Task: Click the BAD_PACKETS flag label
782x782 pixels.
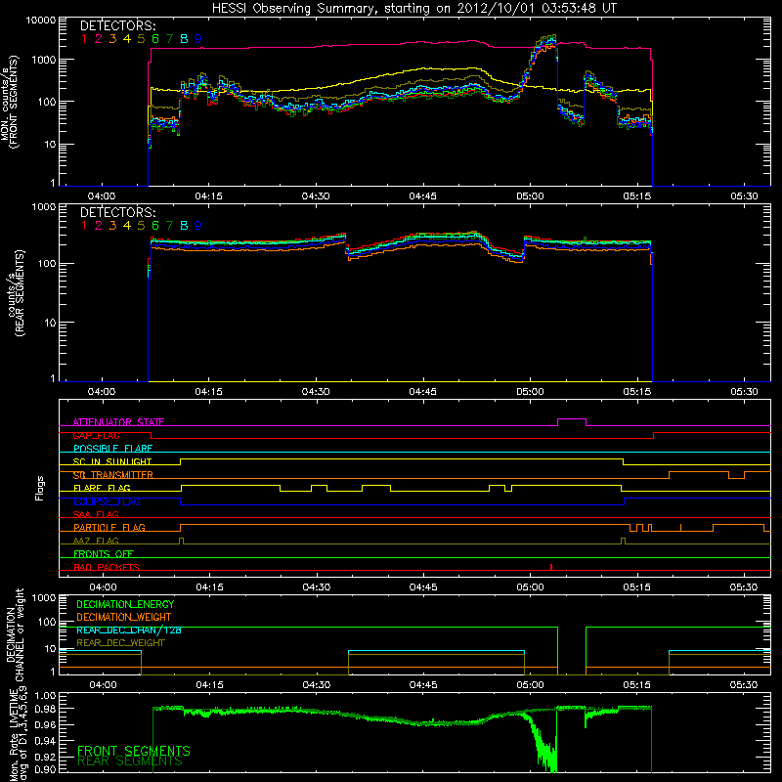Action: click(x=107, y=567)
